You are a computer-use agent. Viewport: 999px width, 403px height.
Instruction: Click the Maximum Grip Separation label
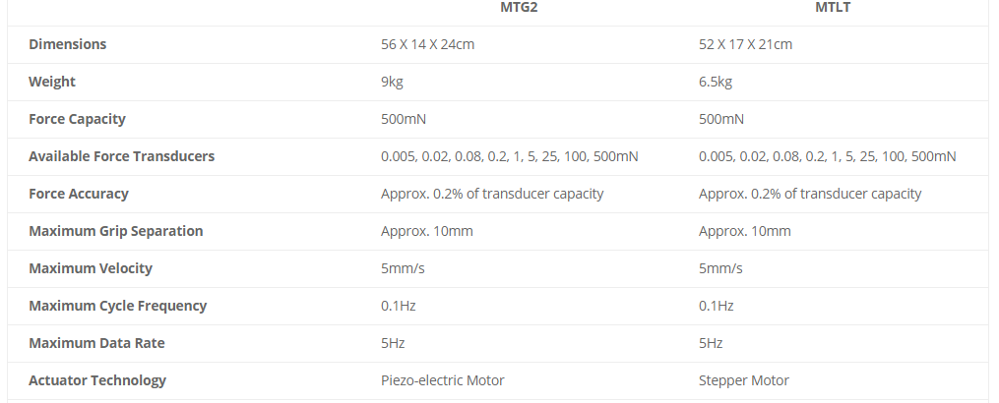(116, 231)
